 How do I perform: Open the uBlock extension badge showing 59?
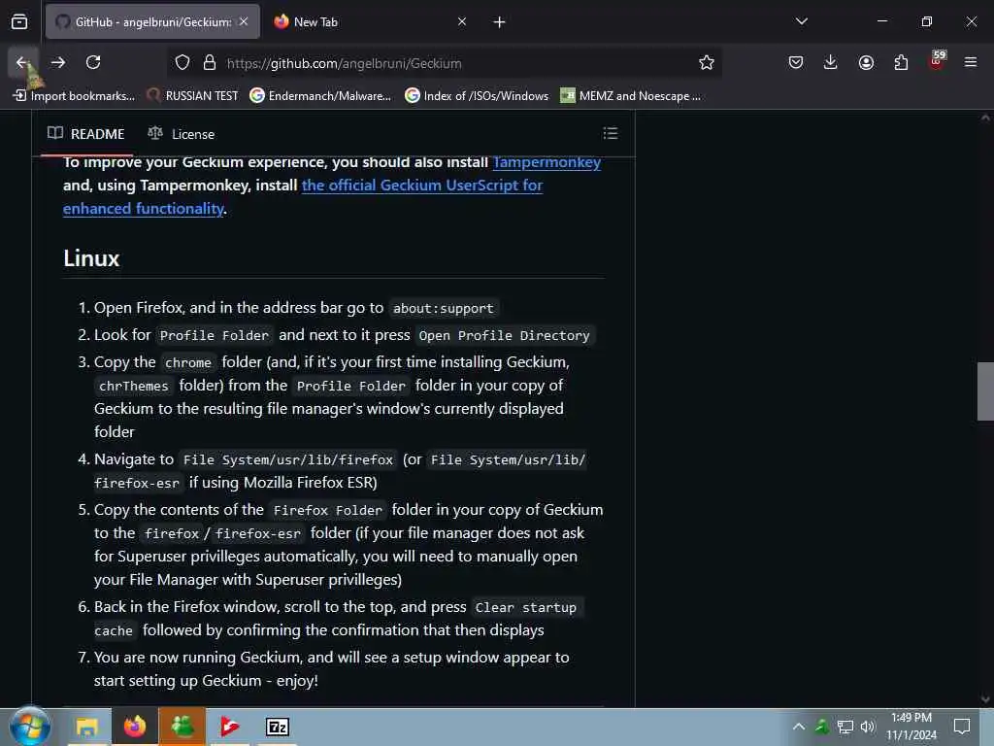(x=937, y=61)
